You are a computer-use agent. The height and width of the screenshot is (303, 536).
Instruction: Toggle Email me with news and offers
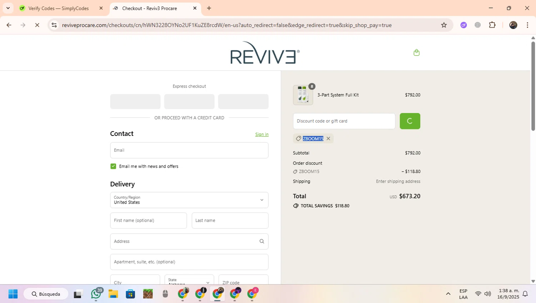click(113, 166)
